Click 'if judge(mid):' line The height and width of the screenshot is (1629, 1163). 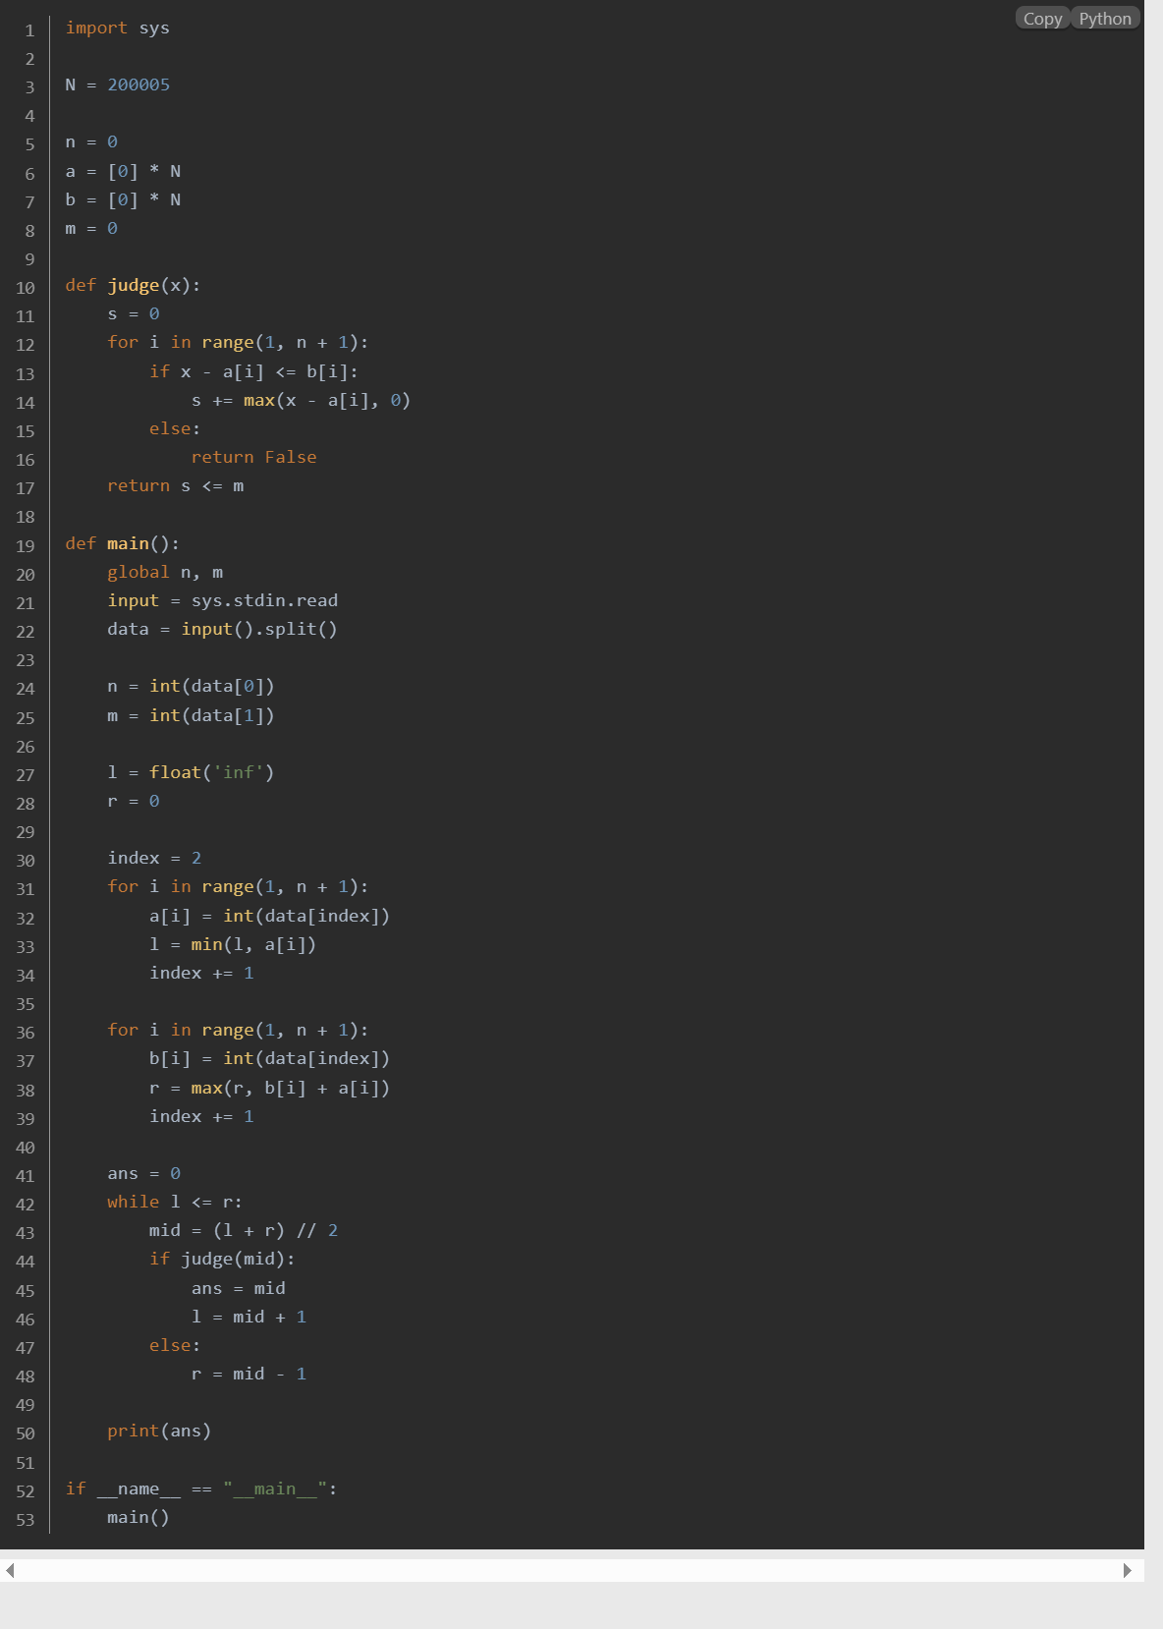(222, 1259)
